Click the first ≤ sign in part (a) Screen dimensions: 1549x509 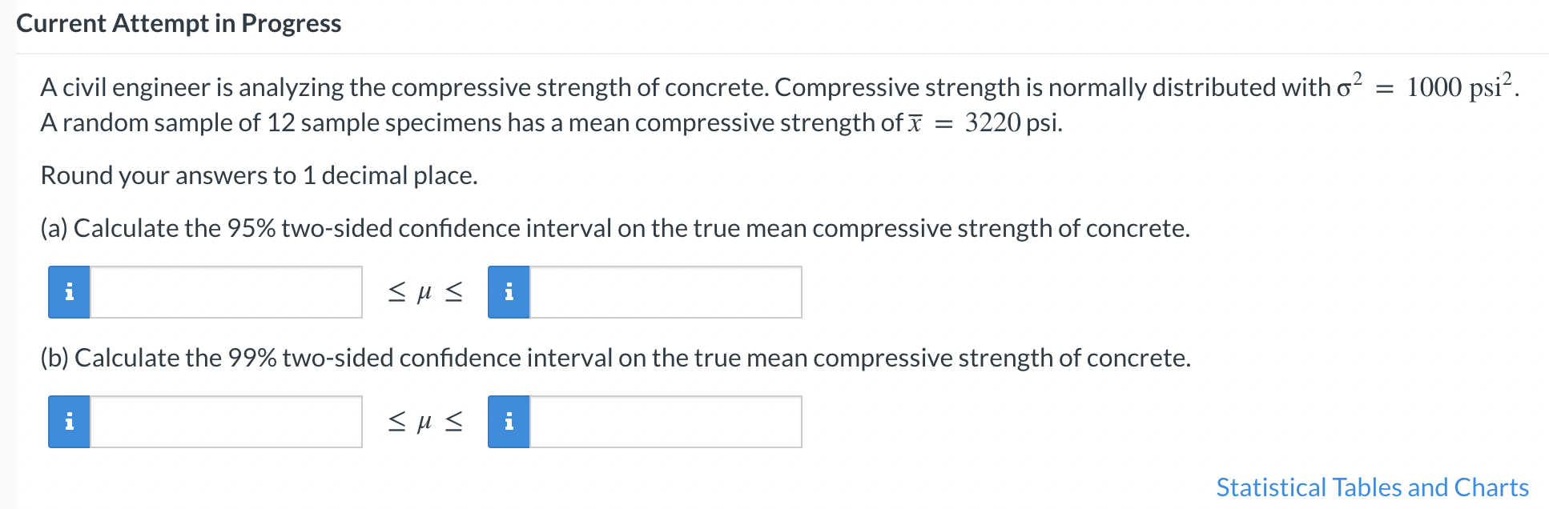coord(396,292)
